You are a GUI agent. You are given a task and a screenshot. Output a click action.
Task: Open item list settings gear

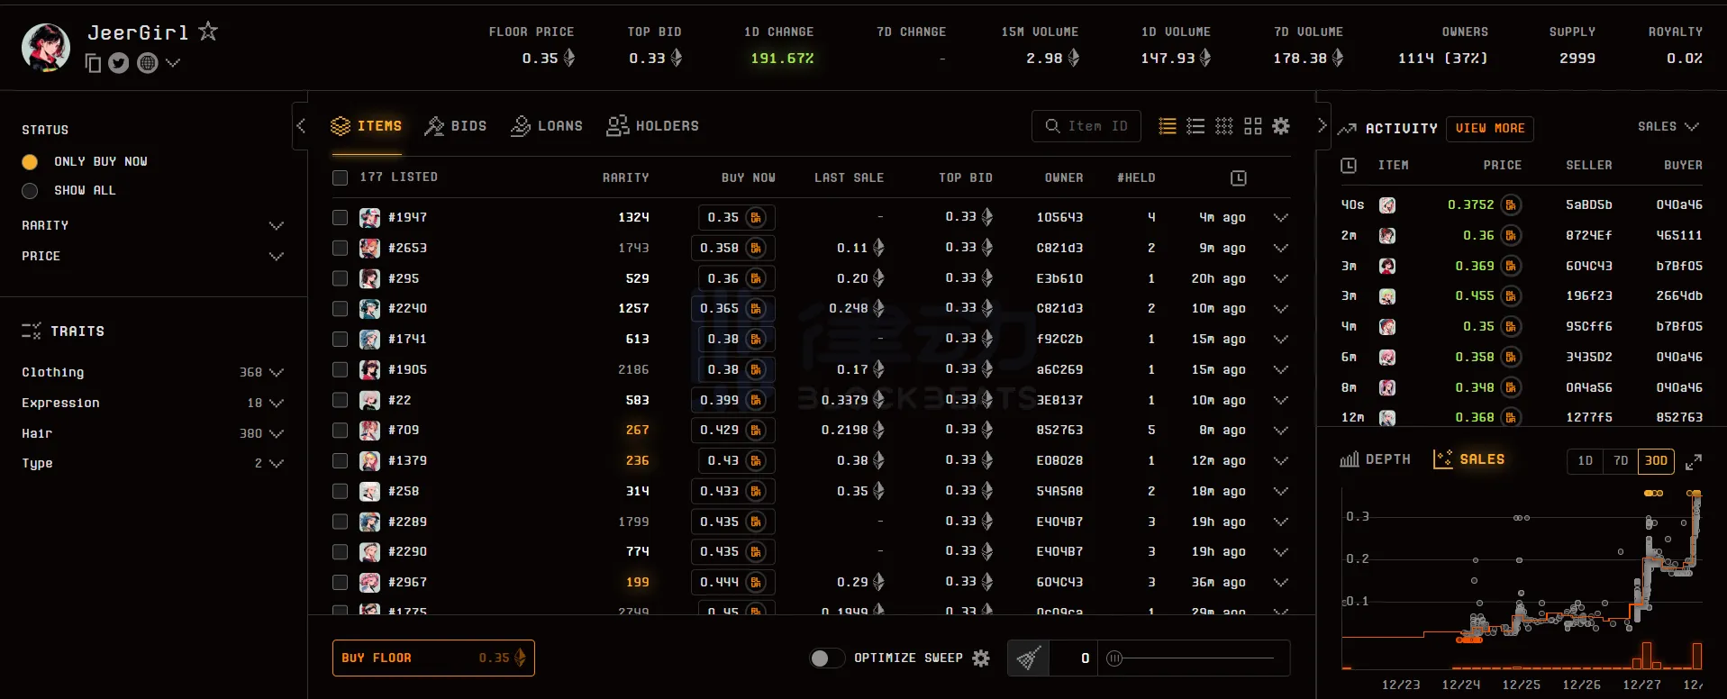pyautogui.click(x=1281, y=126)
